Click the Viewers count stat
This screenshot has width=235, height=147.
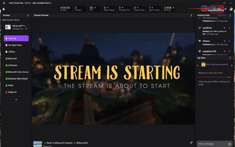tap(80, 9)
